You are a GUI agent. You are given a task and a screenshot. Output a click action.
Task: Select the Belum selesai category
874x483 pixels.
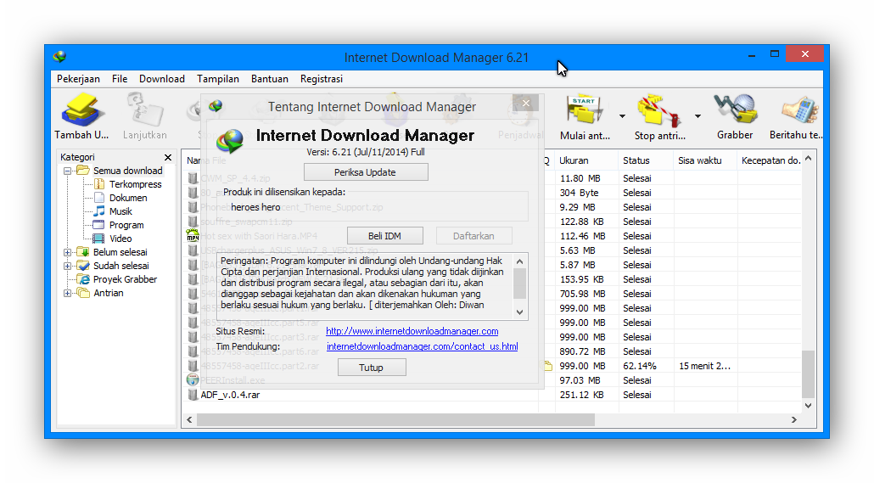(120, 252)
